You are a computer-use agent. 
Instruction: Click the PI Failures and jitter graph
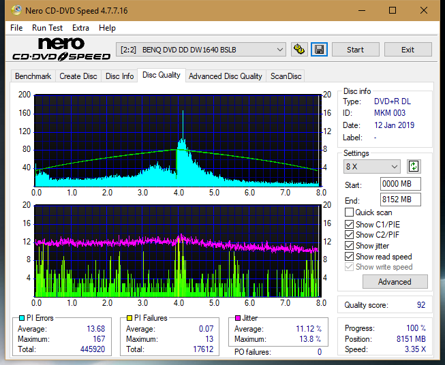(x=178, y=251)
